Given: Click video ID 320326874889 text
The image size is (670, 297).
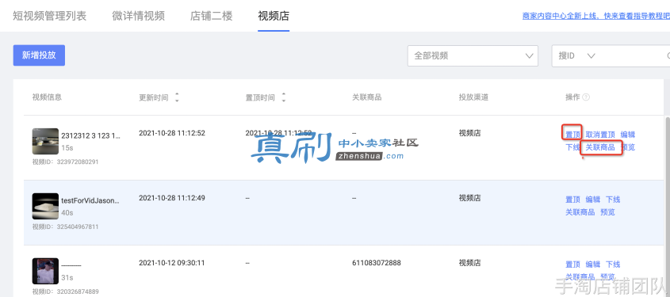Looking at the screenshot, I should pos(65,292).
